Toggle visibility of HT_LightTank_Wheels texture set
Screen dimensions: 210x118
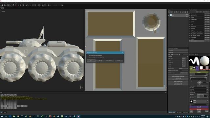click(190, 36)
